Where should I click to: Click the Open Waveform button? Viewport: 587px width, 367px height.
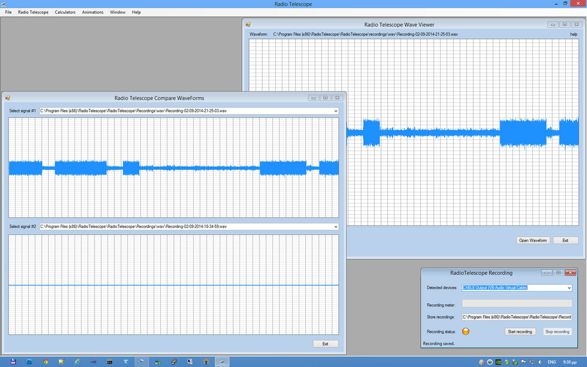point(532,240)
